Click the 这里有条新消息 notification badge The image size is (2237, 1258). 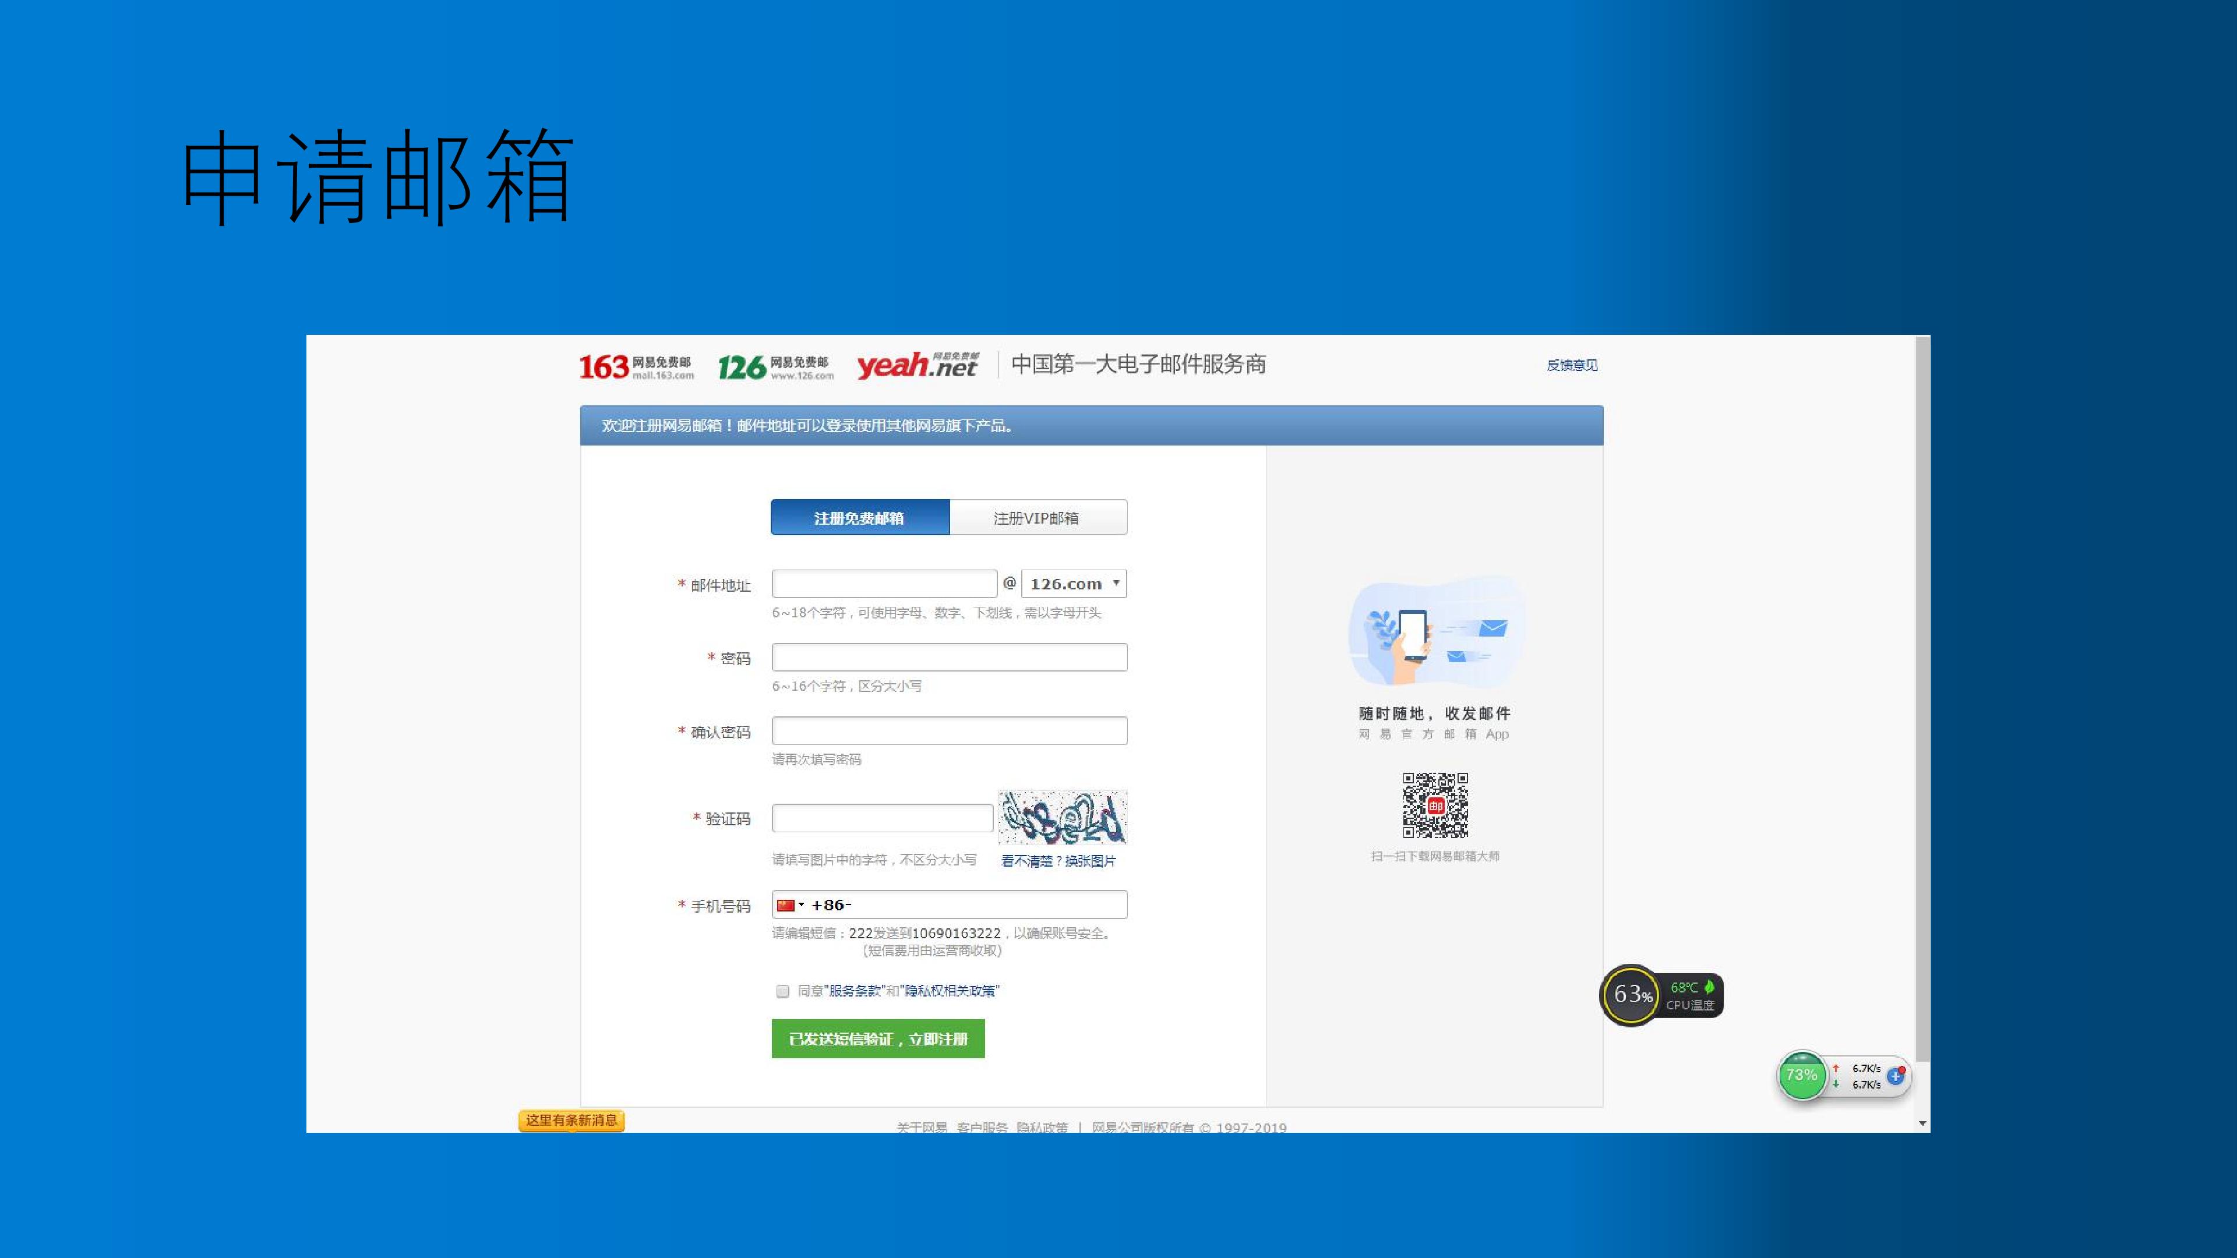(x=571, y=1120)
